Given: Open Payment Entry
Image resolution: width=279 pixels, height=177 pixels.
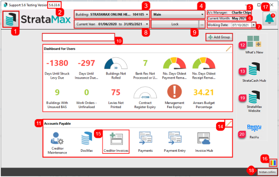Looking at the screenshot, I should coord(175,138).
